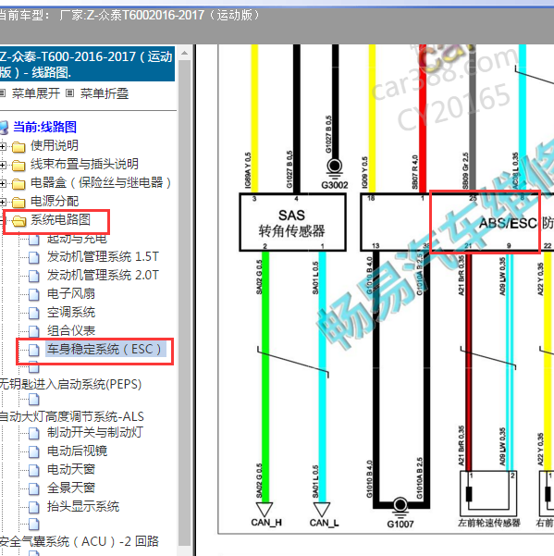Expand the 使用说明 tree node
The height and width of the screenshot is (556, 554).
(3, 146)
